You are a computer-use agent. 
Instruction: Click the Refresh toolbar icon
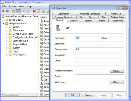(43, 11)
